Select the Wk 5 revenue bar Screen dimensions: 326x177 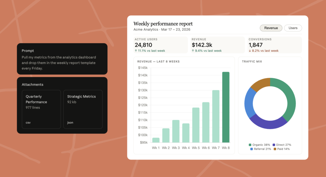196,125
